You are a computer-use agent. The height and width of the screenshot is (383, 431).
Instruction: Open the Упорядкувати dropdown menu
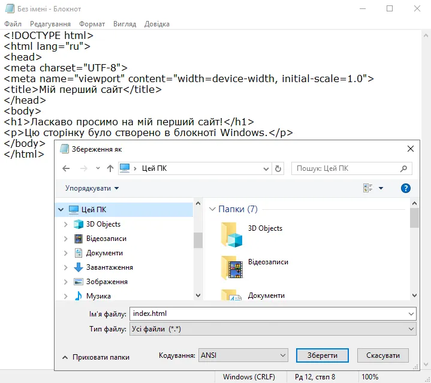click(92, 188)
